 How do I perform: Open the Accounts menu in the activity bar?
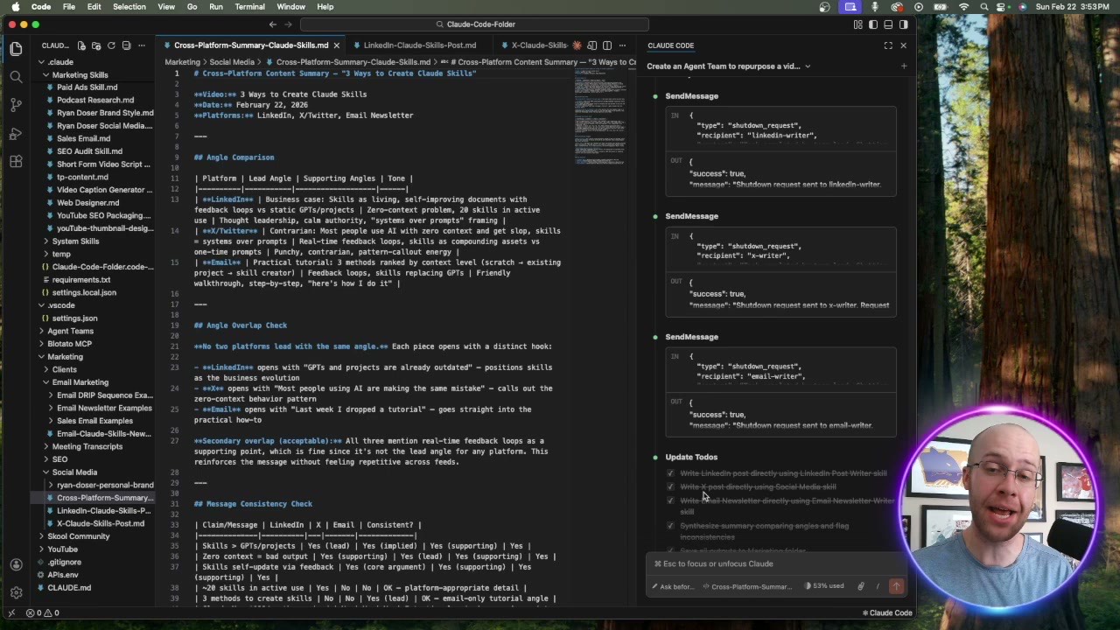(16, 565)
